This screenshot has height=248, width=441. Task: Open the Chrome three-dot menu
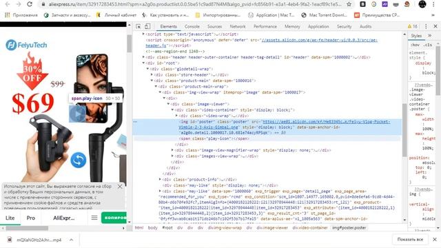433,4
